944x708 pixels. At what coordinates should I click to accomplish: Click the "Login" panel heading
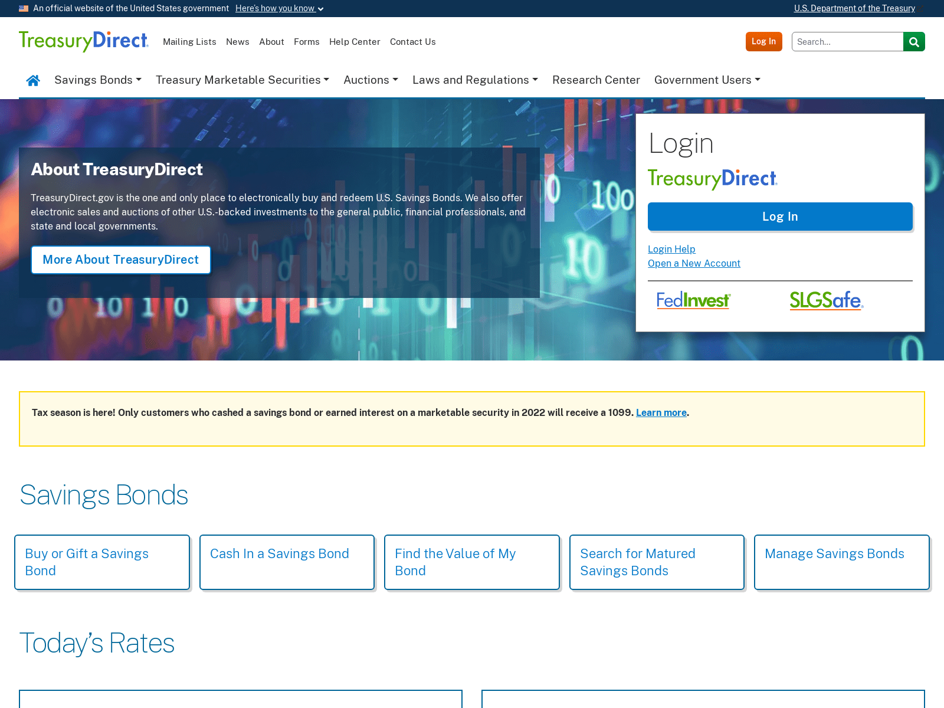[681, 143]
